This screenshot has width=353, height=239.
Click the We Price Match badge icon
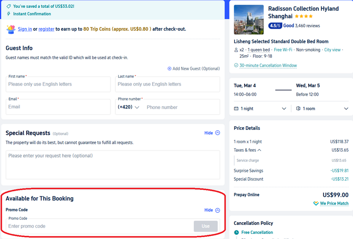(x=316, y=203)
